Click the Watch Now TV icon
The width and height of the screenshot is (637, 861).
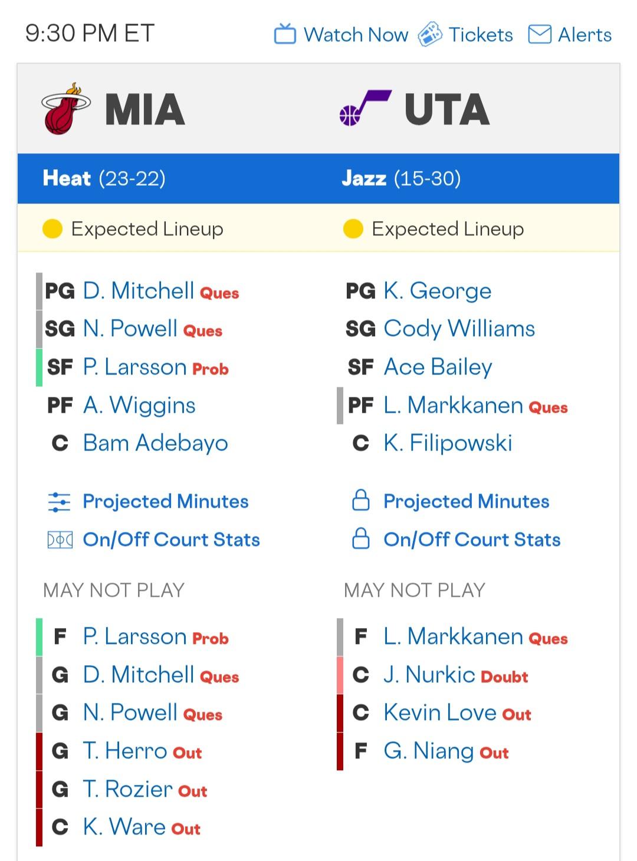tap(285, 34)
